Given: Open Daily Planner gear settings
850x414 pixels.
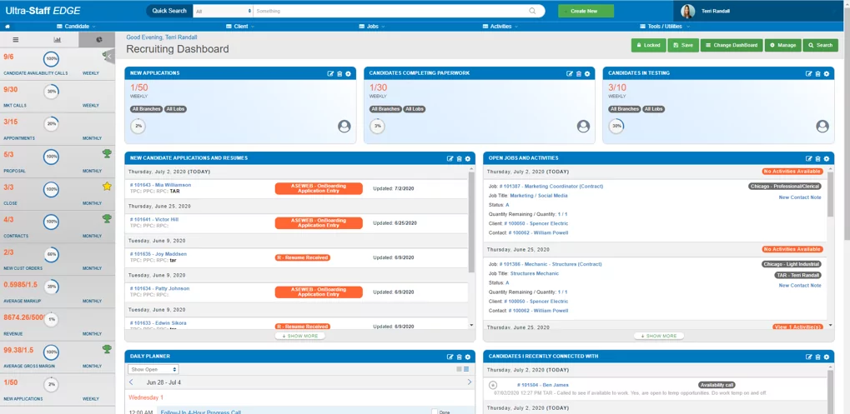Looking at the screenshot, I should click(x=467, y=357).
